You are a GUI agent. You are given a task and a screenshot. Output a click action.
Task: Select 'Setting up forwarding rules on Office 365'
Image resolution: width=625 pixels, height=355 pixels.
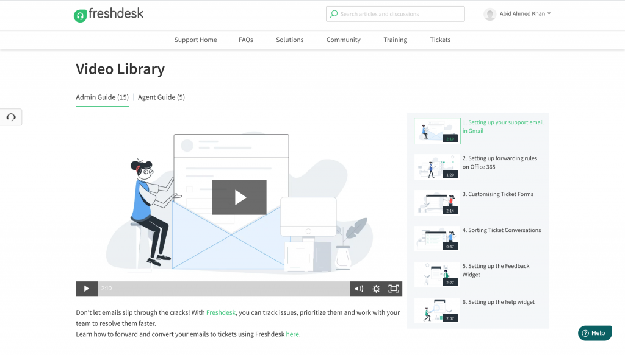coord(500,163)
